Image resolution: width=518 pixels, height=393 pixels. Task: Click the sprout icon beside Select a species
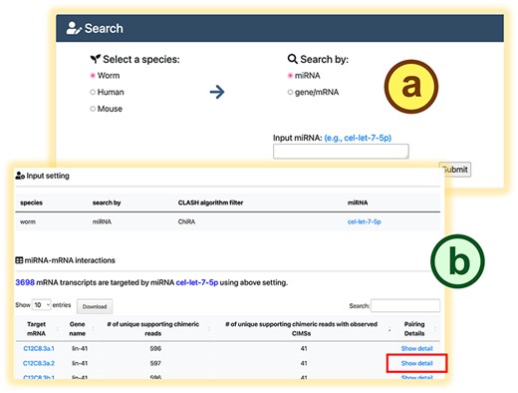[96, 59]
